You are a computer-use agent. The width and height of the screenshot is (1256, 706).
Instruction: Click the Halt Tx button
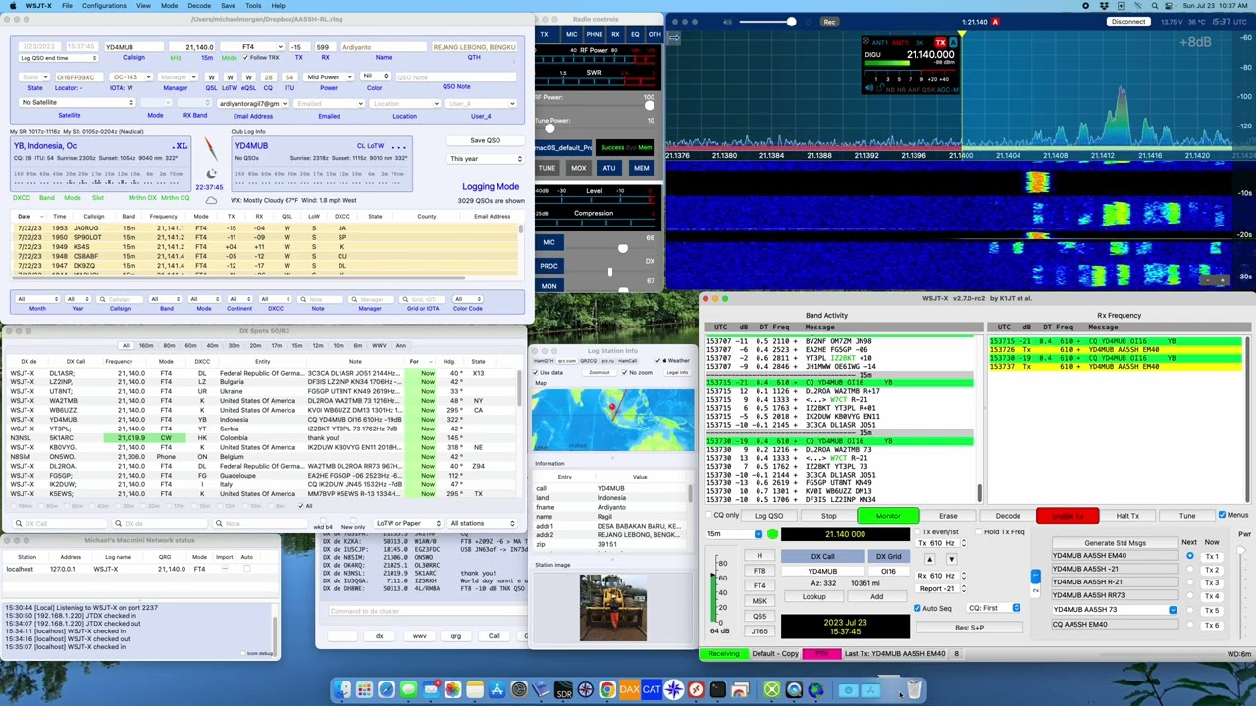(1127, 516)
